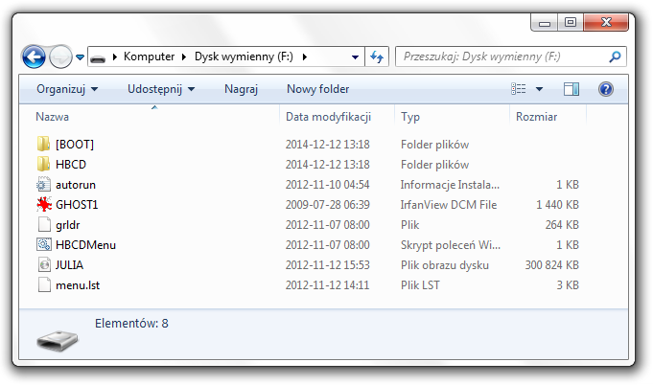This screenshot has width=653, height=385.
Task: Open the Organizuj menu
Action: (x=67, y=89)
